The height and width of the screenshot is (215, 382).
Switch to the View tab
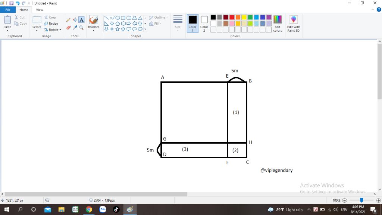(x=40, y=10)
